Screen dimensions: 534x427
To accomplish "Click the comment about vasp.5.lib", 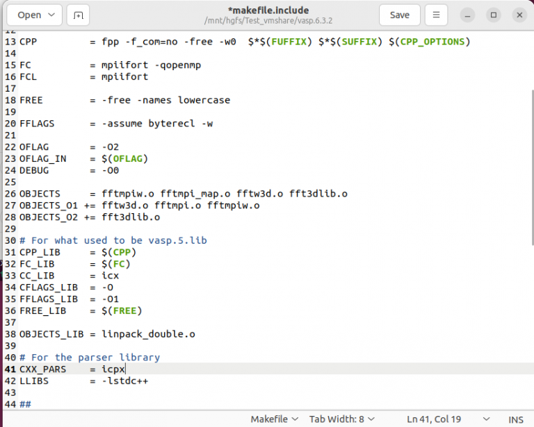I will coord(113,241).
